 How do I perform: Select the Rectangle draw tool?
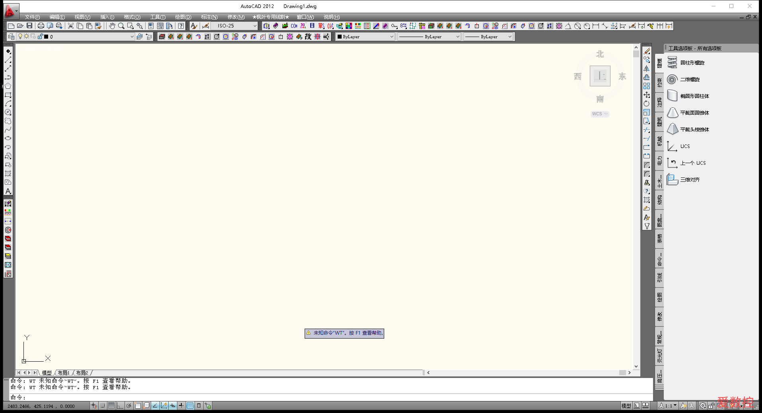coord(8,95)
